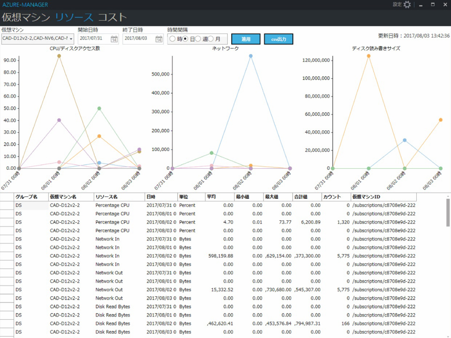This screenshot has height=338, width=451.
Task: Select the count cell showing 1,320
Action: click(x=336, y=222)
